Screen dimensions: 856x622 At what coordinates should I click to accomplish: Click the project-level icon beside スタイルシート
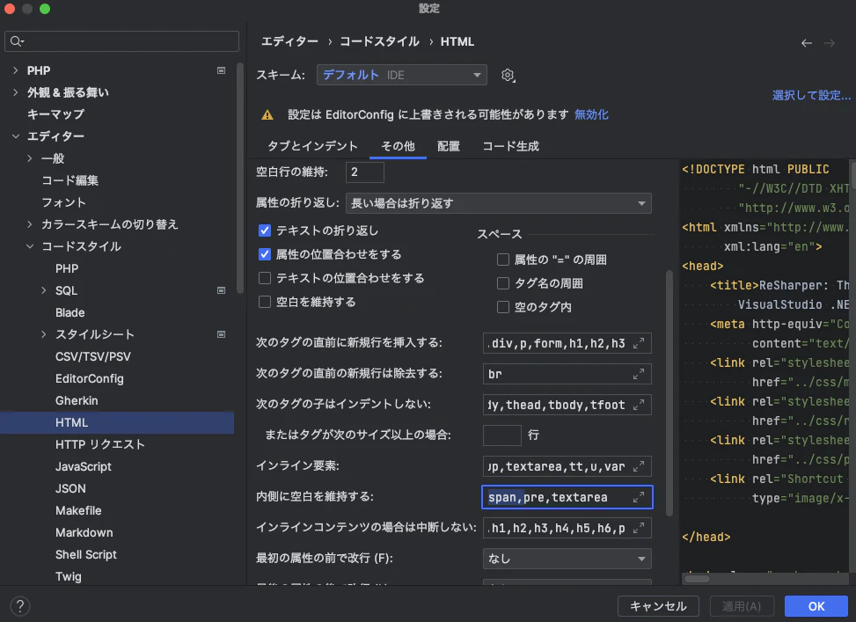click(221, 334)
